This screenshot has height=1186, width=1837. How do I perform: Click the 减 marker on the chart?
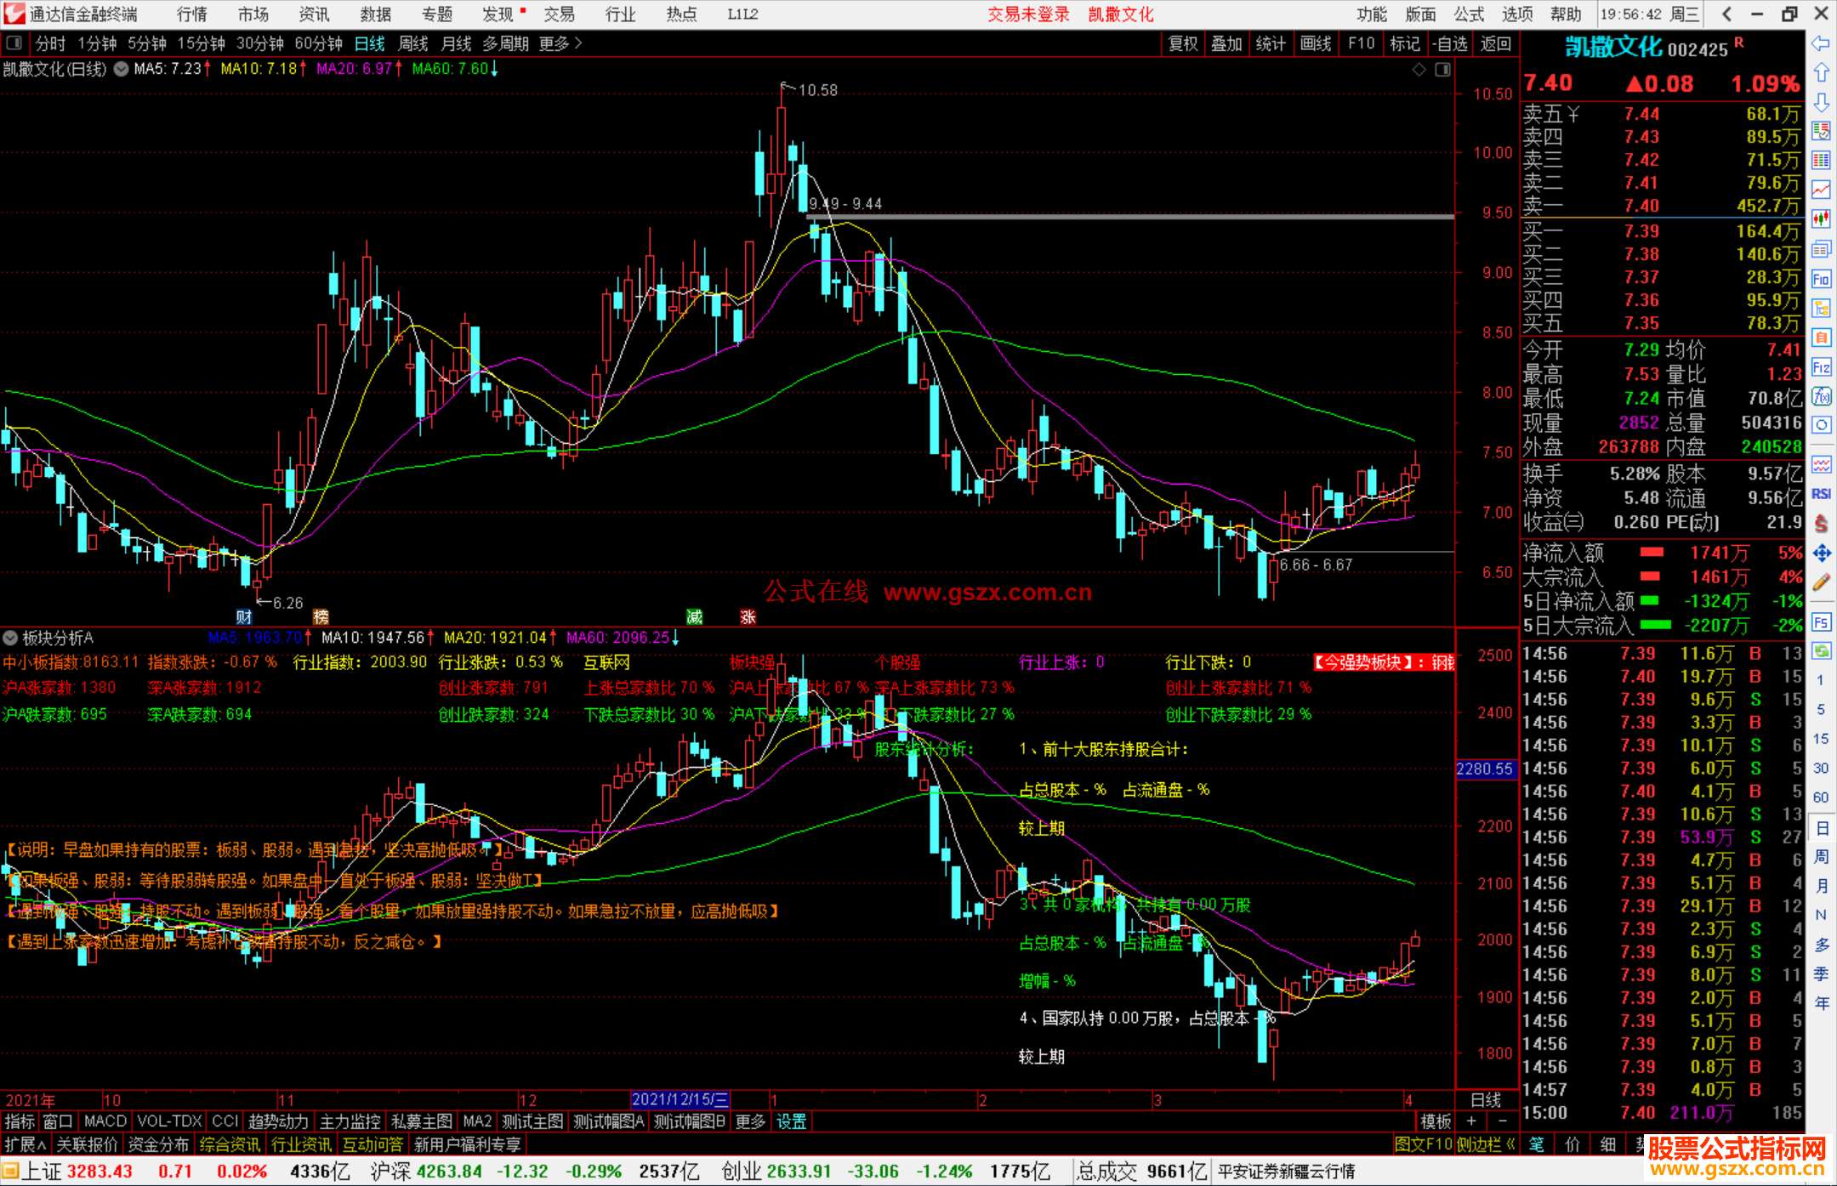(x=695, y=617)
